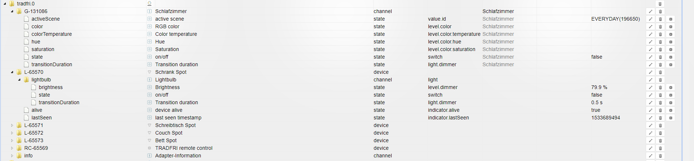694x161 pixels.
Task: Edit the TRADFRI remote control object
Action: coord(650,148)
